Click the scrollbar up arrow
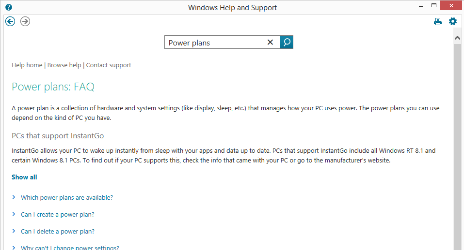 [x=457, y=38]
